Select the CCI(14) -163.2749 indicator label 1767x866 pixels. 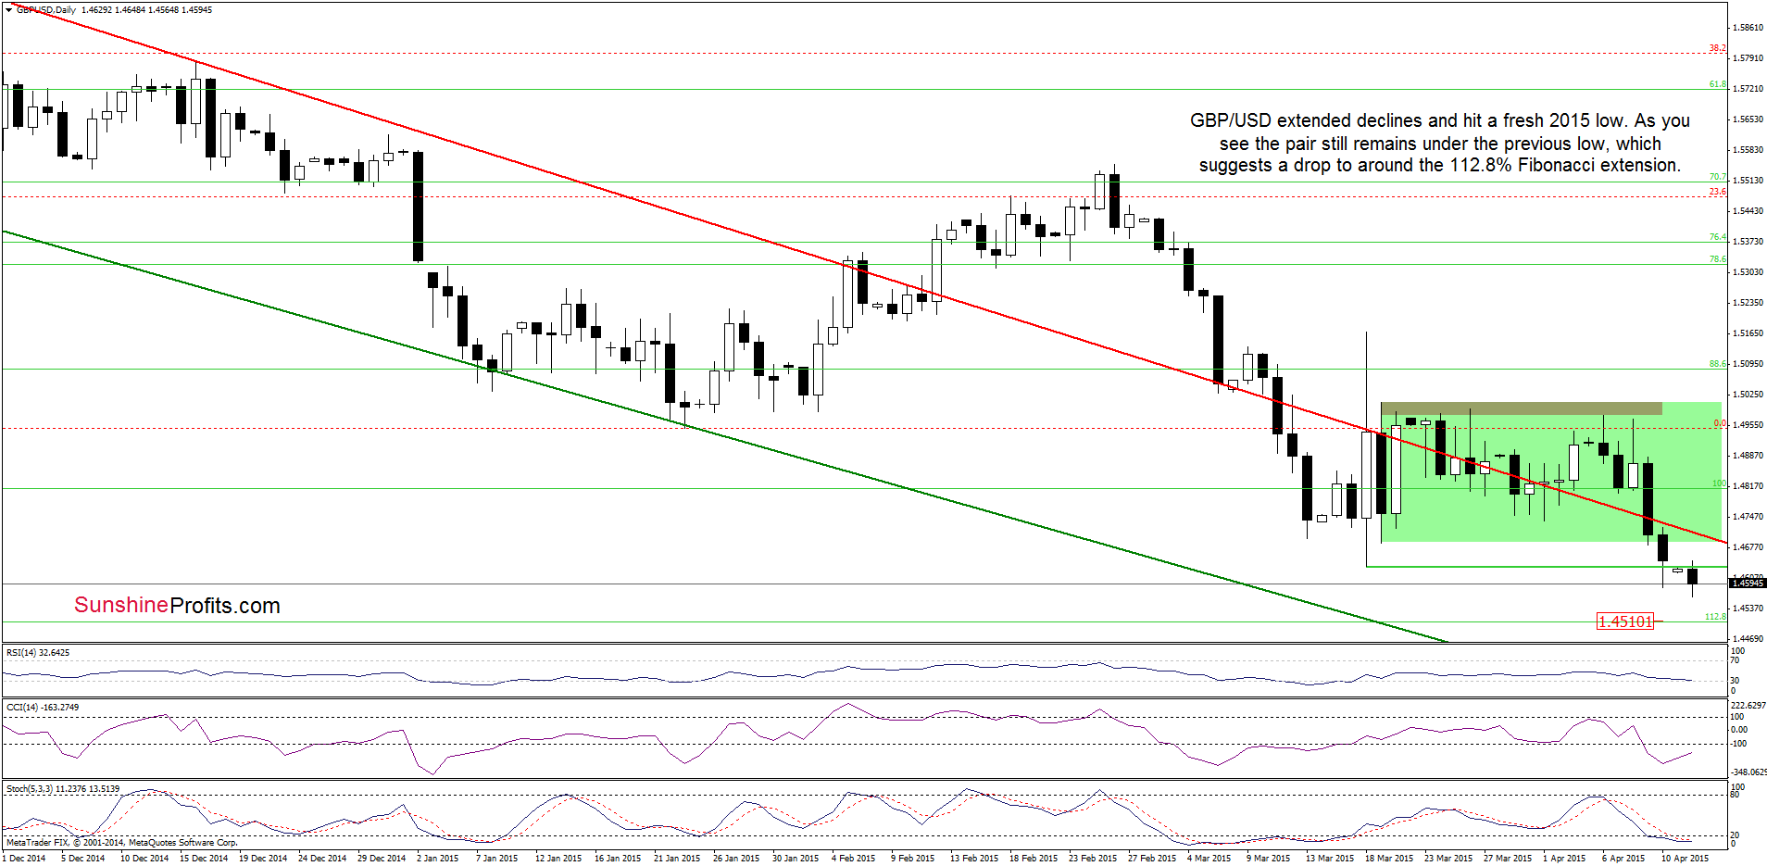(43, 708)
